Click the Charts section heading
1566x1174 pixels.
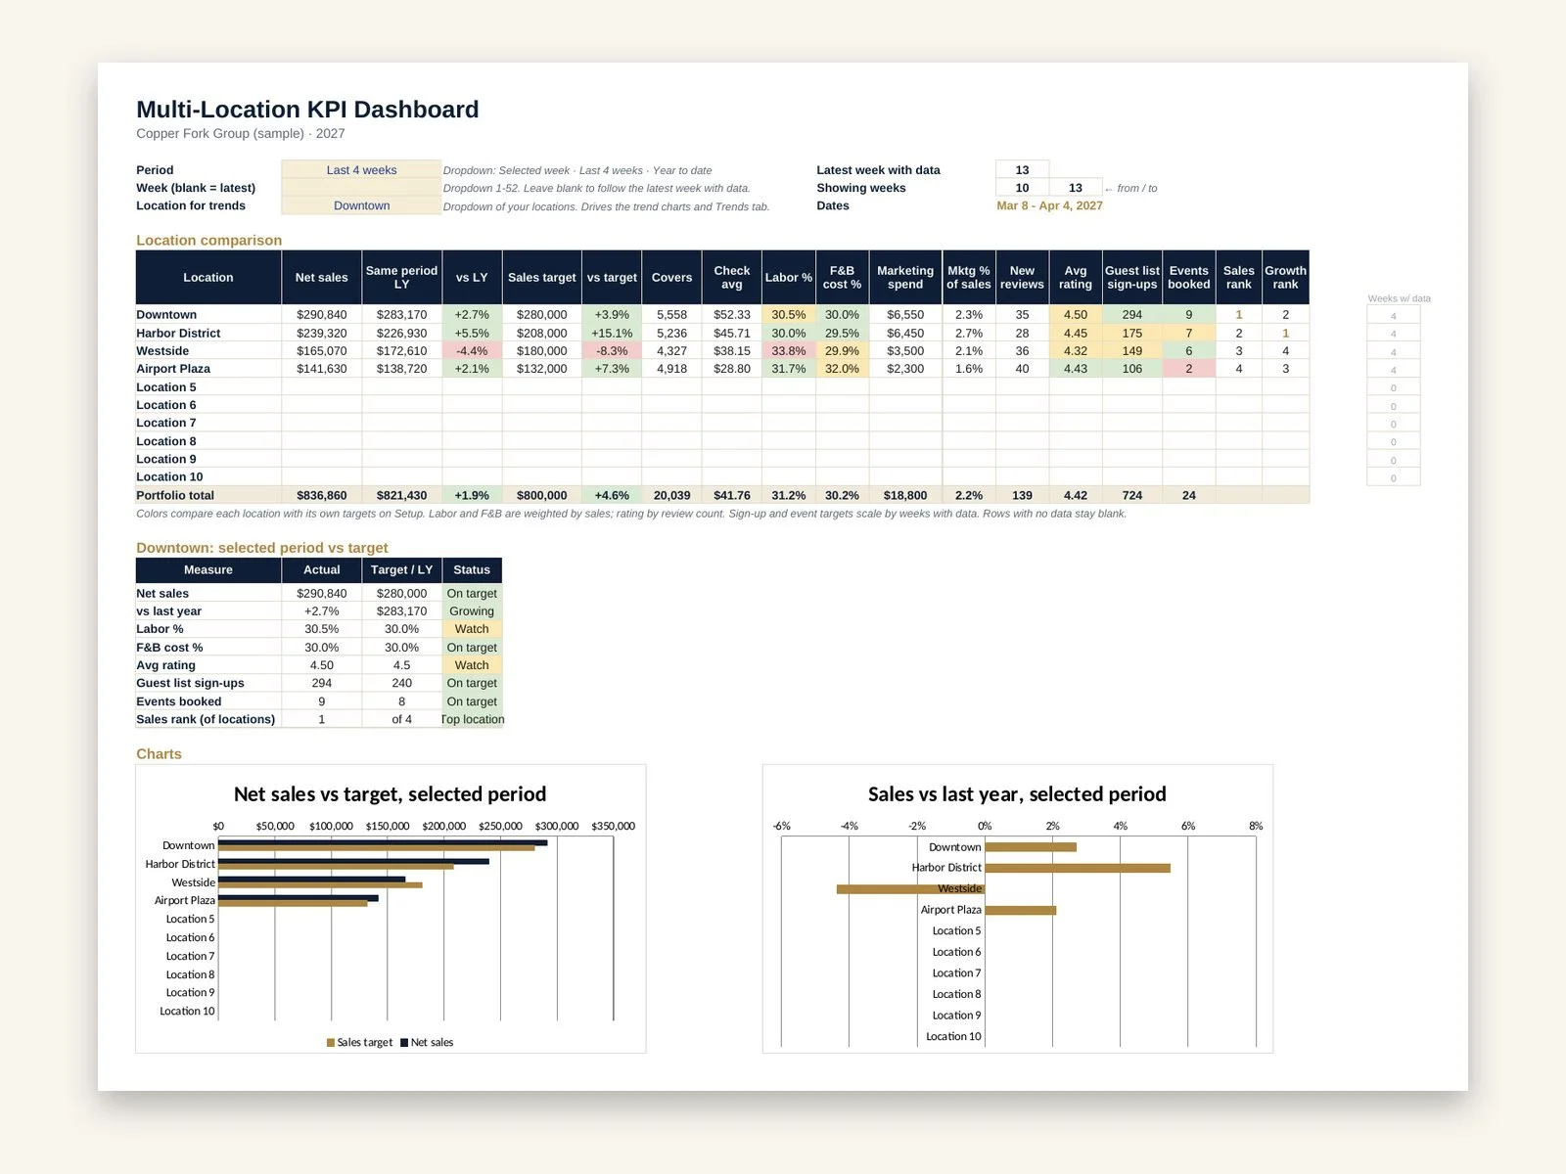(159, 754)
